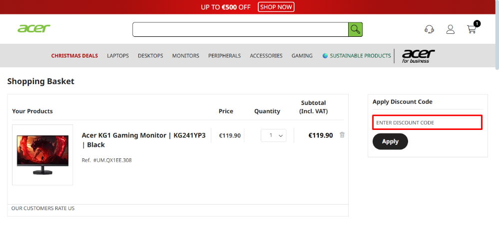499x230 pixels.
Task: Open the Christmas Deals menu
Action: coord(74,56)
